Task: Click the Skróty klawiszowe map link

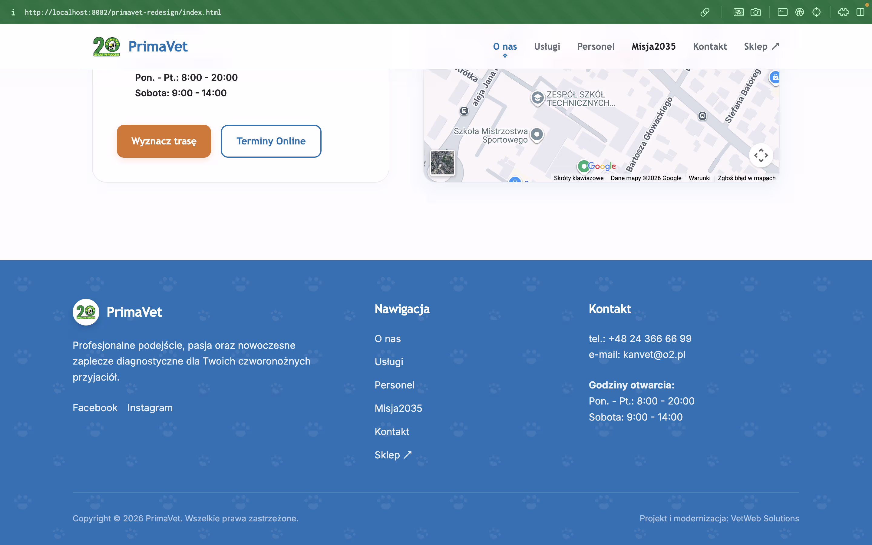Action: coord(578,178)
